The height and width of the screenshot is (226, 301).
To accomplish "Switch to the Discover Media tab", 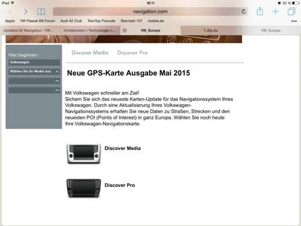I will click(x=90, y=52).
